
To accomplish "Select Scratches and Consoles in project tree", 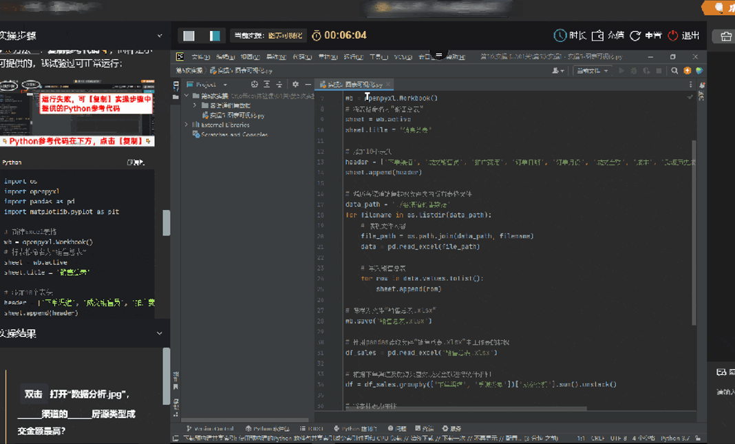I will (230, 134).
